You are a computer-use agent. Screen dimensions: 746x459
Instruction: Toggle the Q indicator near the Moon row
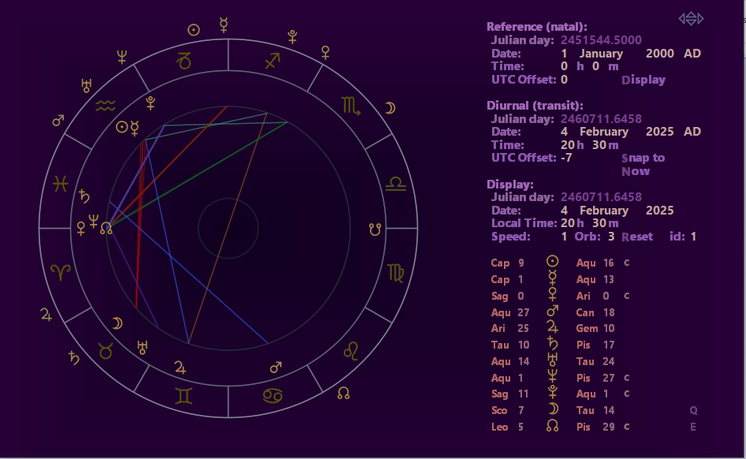pyautogui.click(x=693, y=409)
